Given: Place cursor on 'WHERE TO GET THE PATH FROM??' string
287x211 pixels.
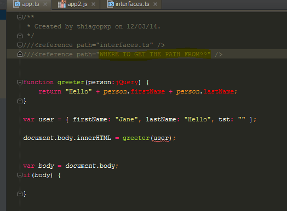Looking at the screenshot, I should [155, 54].
